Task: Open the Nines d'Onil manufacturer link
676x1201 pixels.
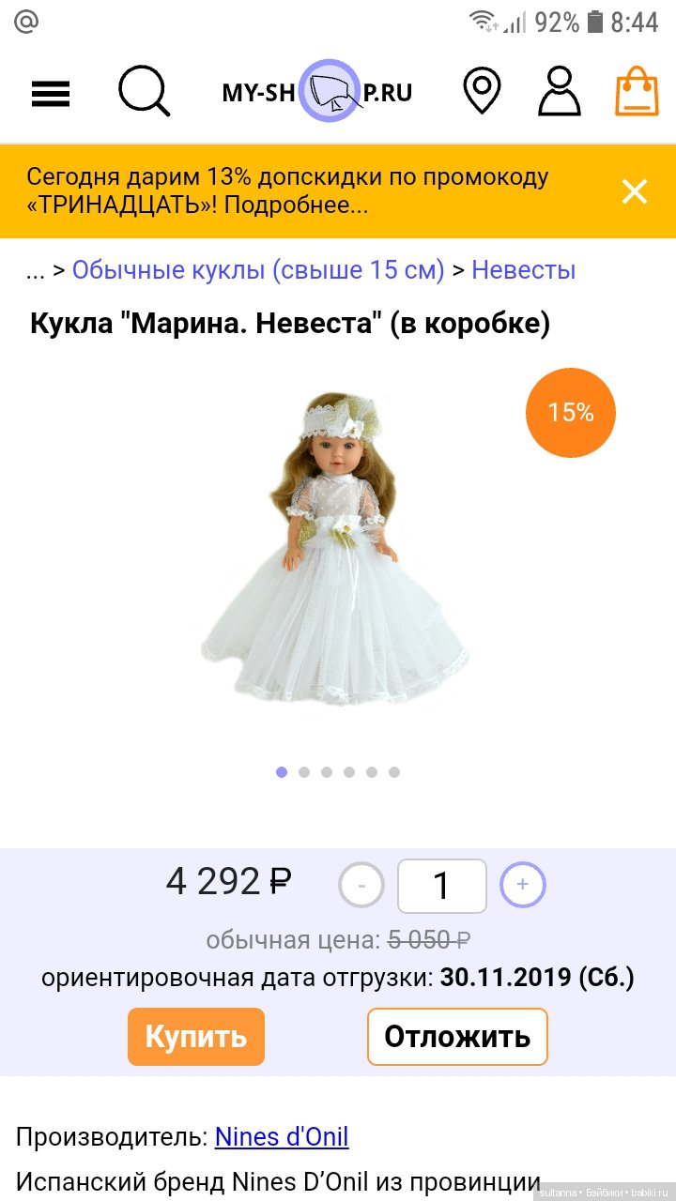Action: (x=282, y=1137)
